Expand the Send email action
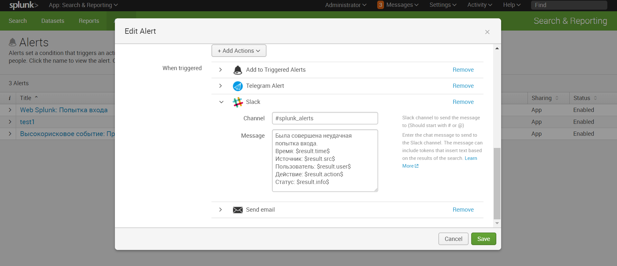Viewport: 617px width, 266px height. [220, 210]
